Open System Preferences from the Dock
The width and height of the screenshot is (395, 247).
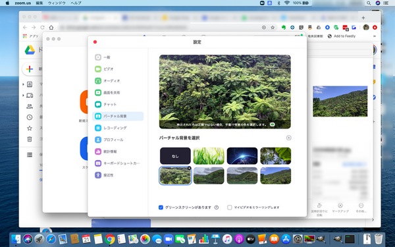click(298, 239)
